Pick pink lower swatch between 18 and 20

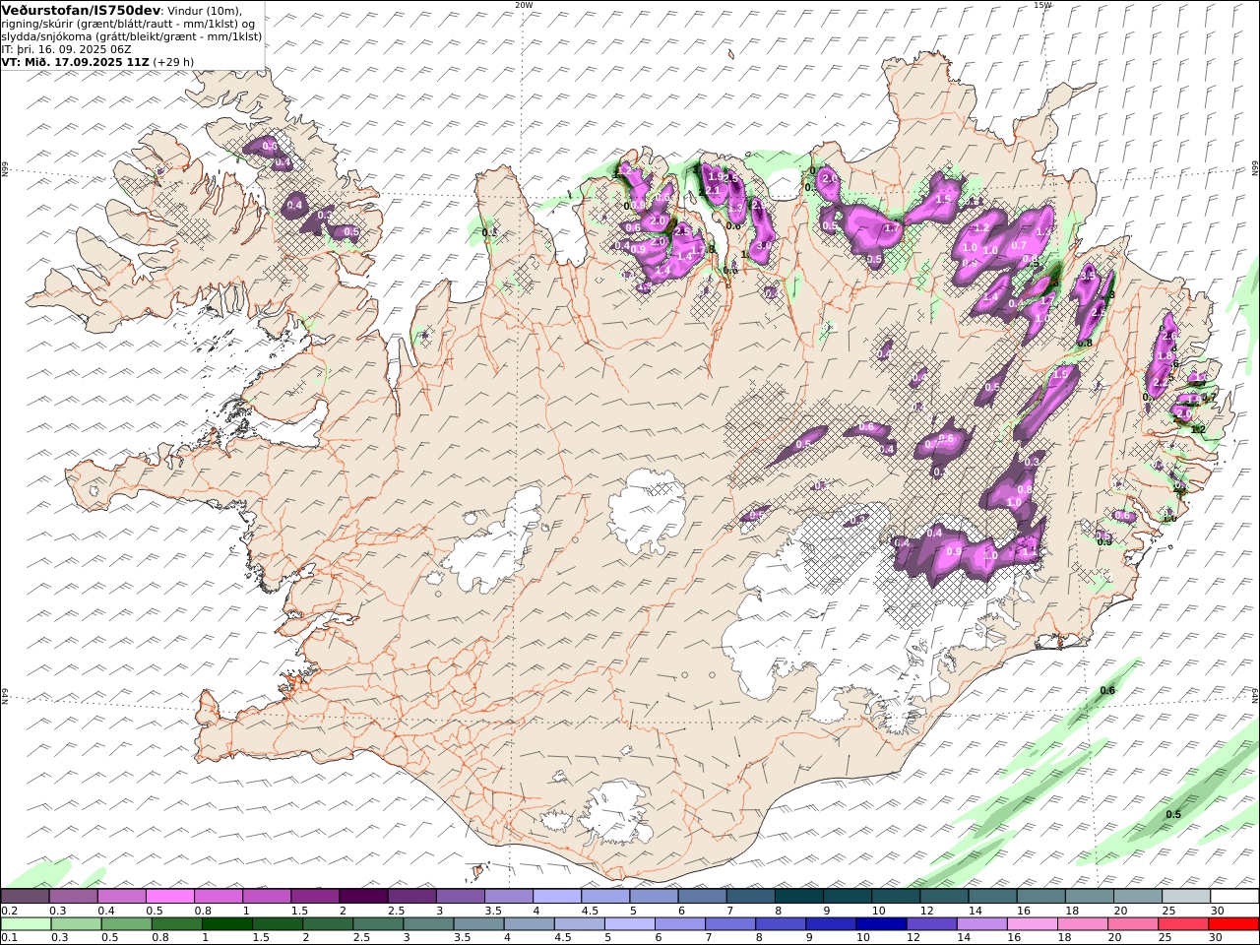pos(1082,924)
